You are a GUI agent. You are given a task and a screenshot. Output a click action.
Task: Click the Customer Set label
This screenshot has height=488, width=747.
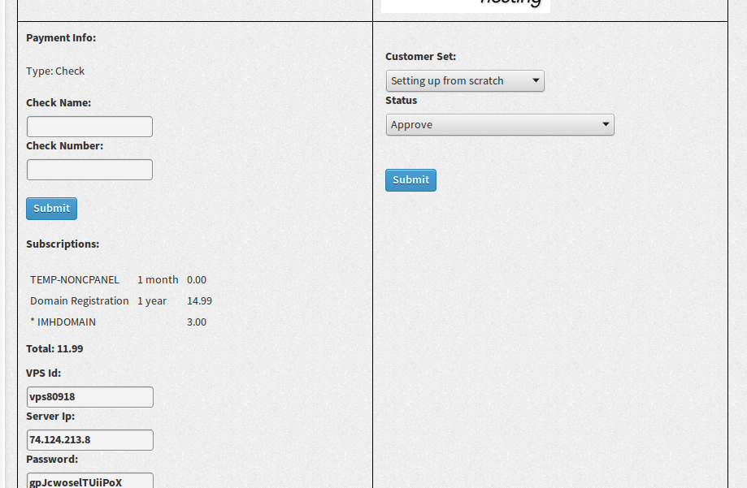tap(420, 56)
